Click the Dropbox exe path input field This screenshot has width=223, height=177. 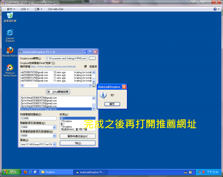point(67,58)
